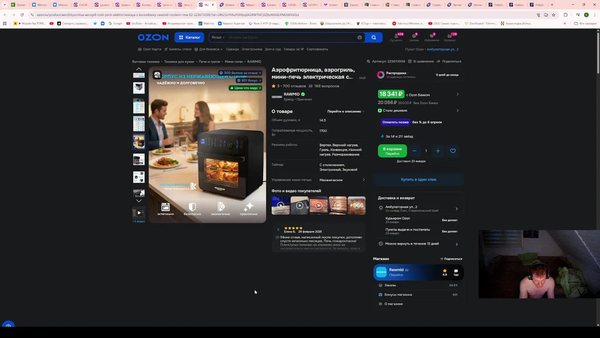Open the RAWMID brand link
This screenshot has height=338, width=600.
coord(292,94)
